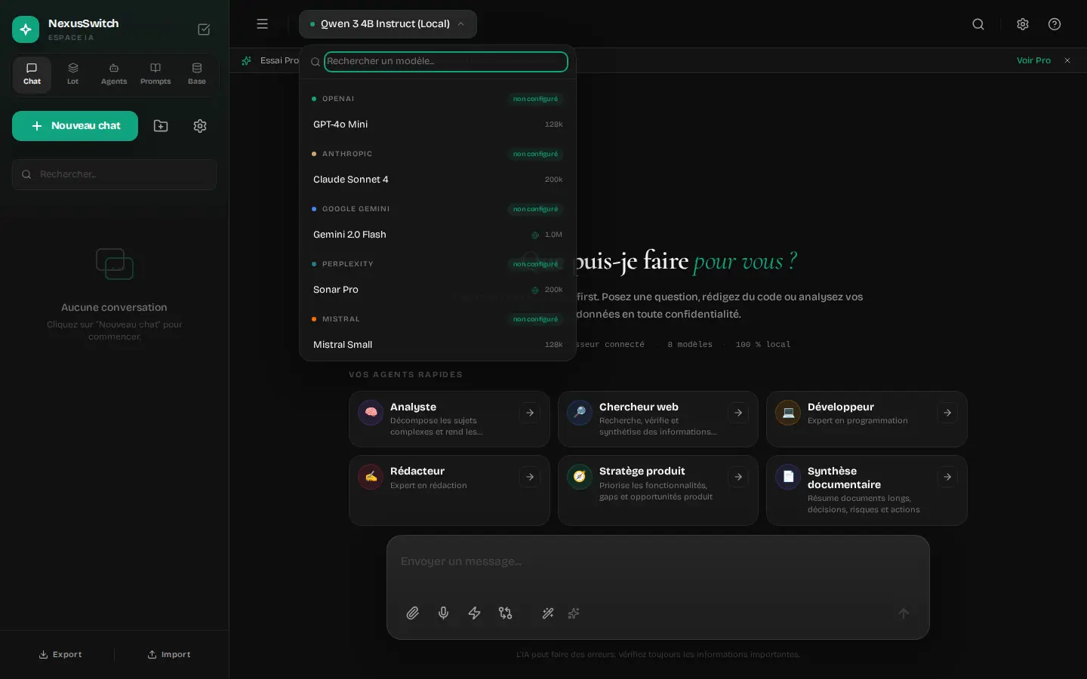Open the top bar settings gear
Image resolution: width=1087 pixels, height=679 pixels.
(x=1023, y=24)
